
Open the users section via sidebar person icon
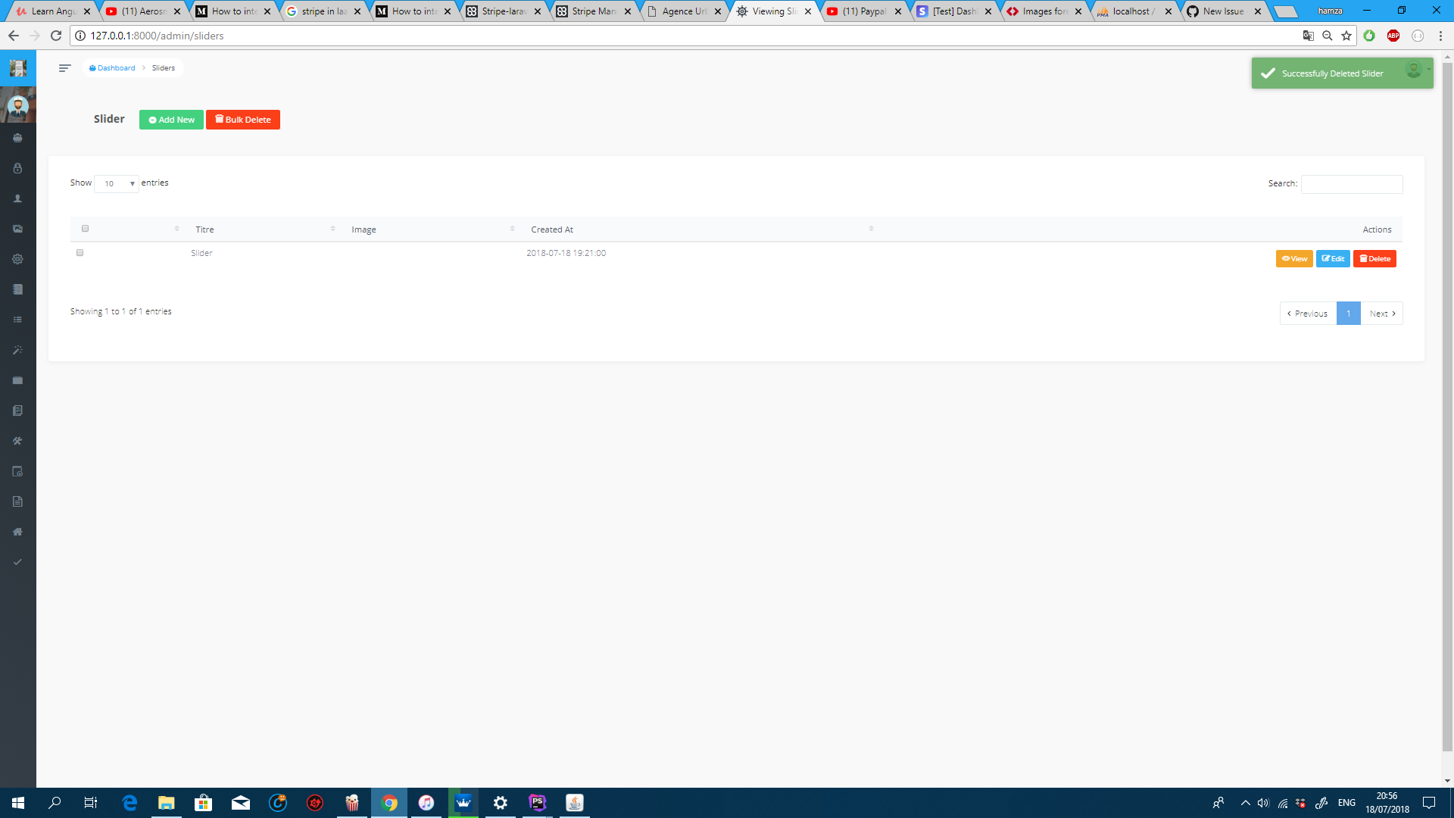tap(17, 198)
